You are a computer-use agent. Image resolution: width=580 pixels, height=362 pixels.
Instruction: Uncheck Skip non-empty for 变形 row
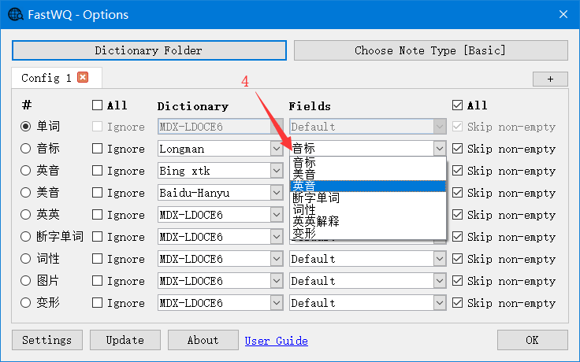click(457, 303)
